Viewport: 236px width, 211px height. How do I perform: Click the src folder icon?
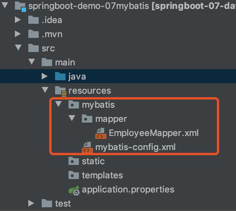click(x=34, y=48)
